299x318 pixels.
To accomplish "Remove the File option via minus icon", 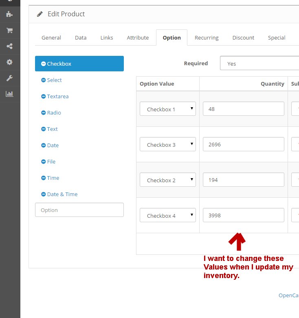I will tap(43, 161).
